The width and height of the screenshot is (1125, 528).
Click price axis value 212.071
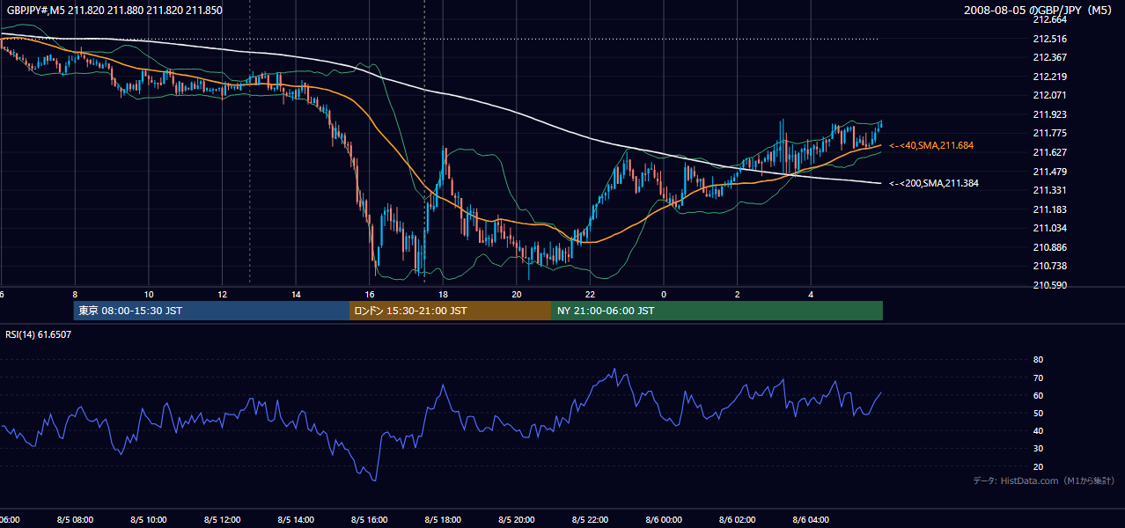1049,95
